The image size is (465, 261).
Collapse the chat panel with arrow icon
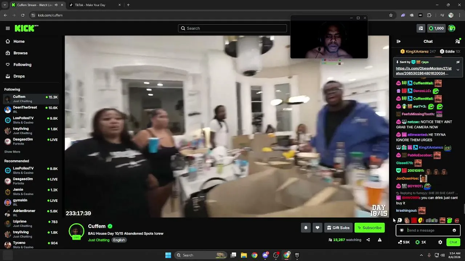click(x=399, y=41)
